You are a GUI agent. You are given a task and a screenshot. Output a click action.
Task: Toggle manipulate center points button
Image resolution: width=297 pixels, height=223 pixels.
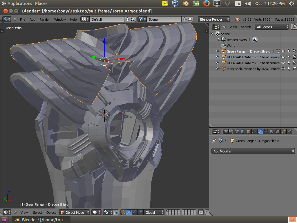pyautogui.click(x=116, y=212)
